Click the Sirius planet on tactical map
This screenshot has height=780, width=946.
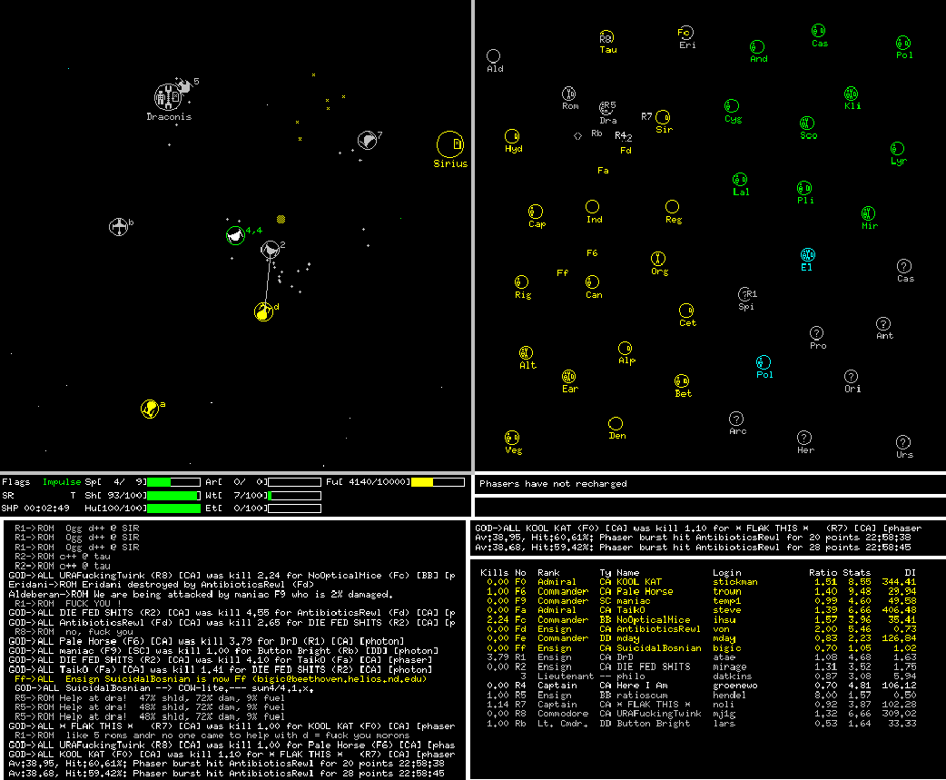point(450,144)
